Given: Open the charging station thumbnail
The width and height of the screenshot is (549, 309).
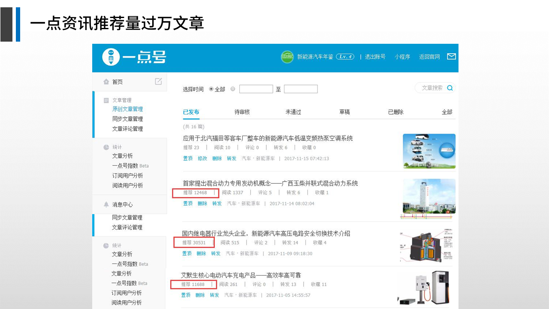Looking at the screenshot, I should (x=423, y=288).
